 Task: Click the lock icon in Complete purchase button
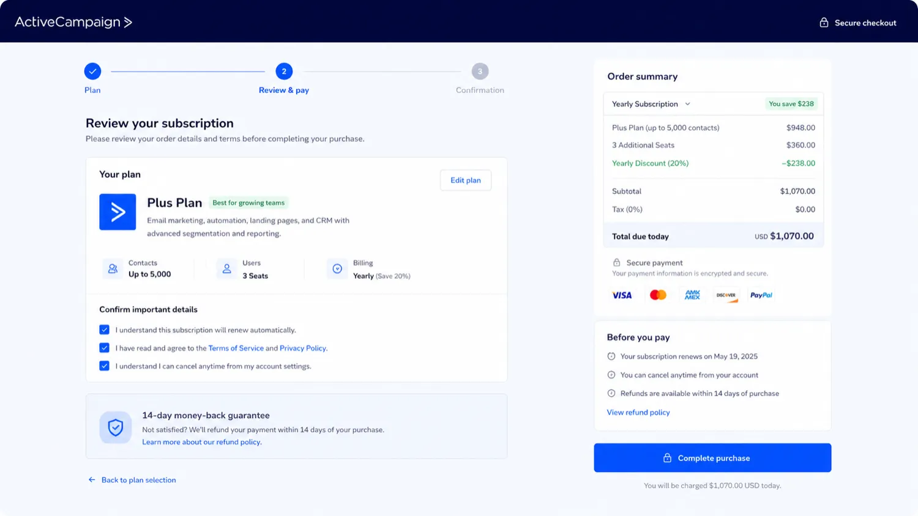(x=667, y=458)
